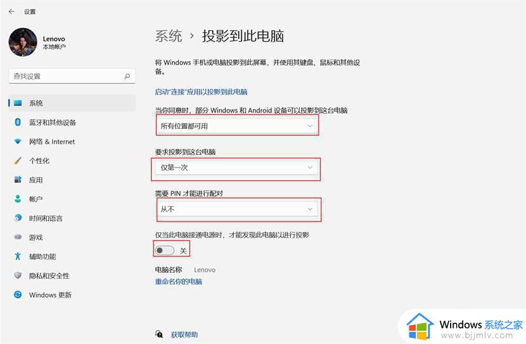Click the 游戏 controller icon

[x=18, y=237]
